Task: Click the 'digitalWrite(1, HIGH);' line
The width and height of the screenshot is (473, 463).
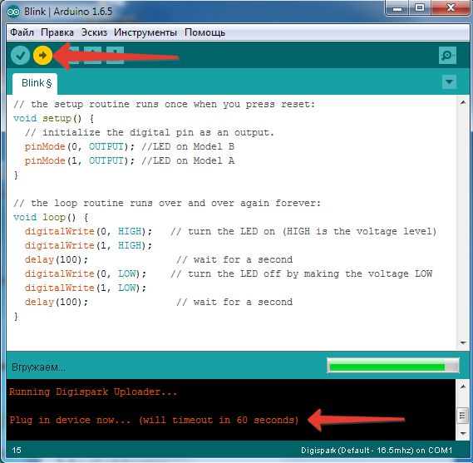Action: [x=88, y=245]
